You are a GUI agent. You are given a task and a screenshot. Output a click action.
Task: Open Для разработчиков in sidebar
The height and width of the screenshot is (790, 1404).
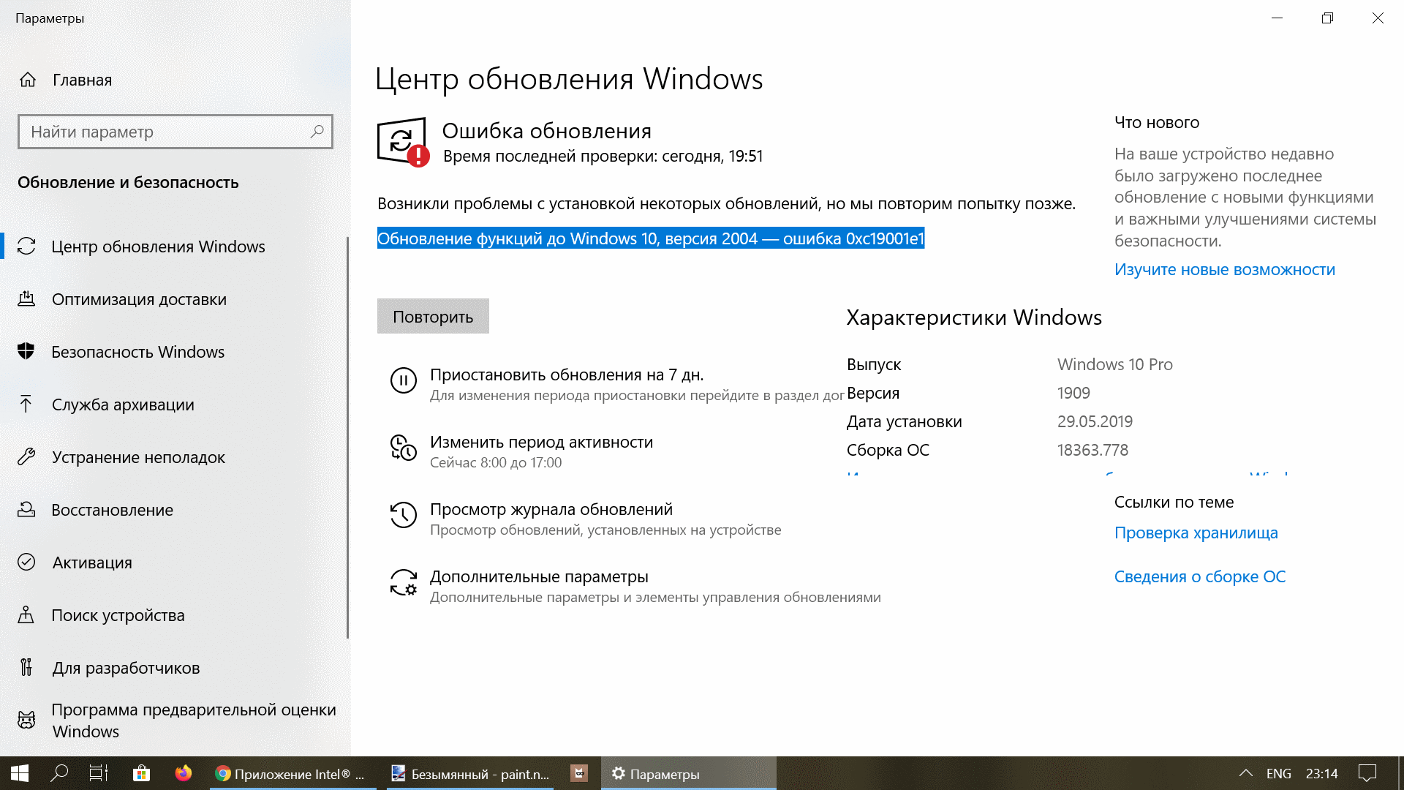point(126,668)
